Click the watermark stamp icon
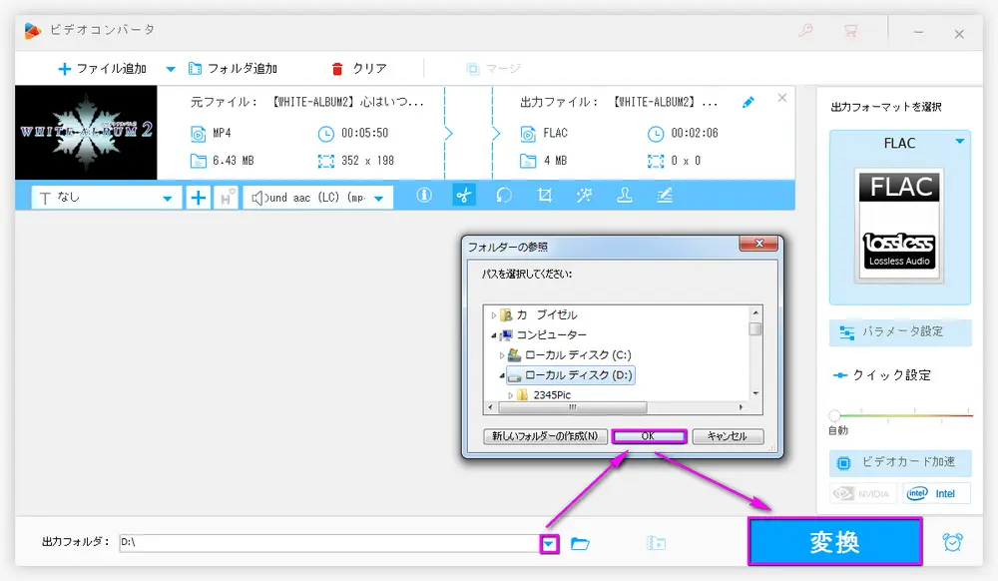 [x=625, y=196]
